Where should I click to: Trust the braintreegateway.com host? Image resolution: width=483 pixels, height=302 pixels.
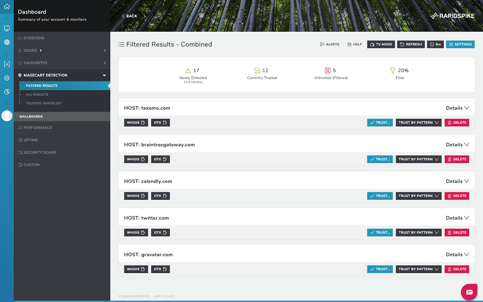pyautogui.click(x=380, y=159)
